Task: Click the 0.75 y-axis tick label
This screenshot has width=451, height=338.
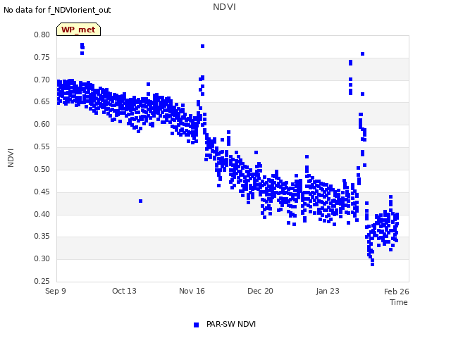Action: [x=42, y=57]
